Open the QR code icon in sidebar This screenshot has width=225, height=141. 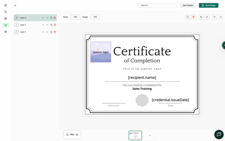(x=6, y=32)
